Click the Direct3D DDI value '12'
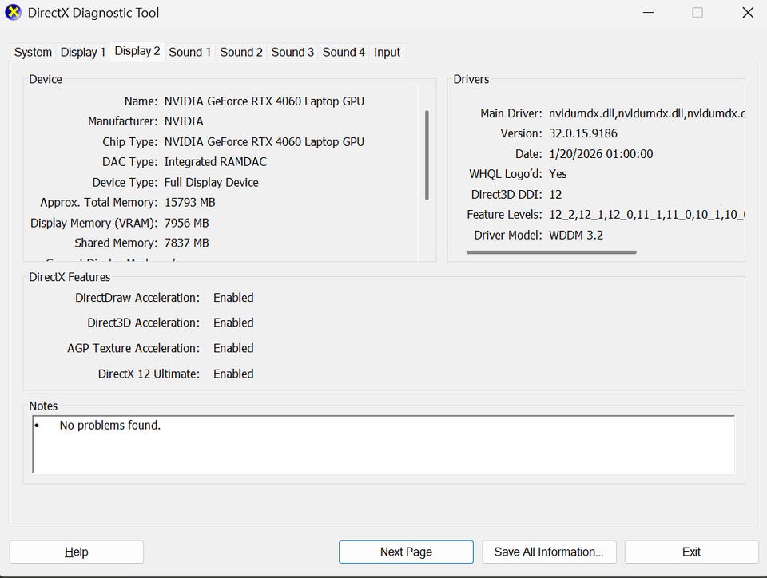767x578 pixels. coord(555,195)
